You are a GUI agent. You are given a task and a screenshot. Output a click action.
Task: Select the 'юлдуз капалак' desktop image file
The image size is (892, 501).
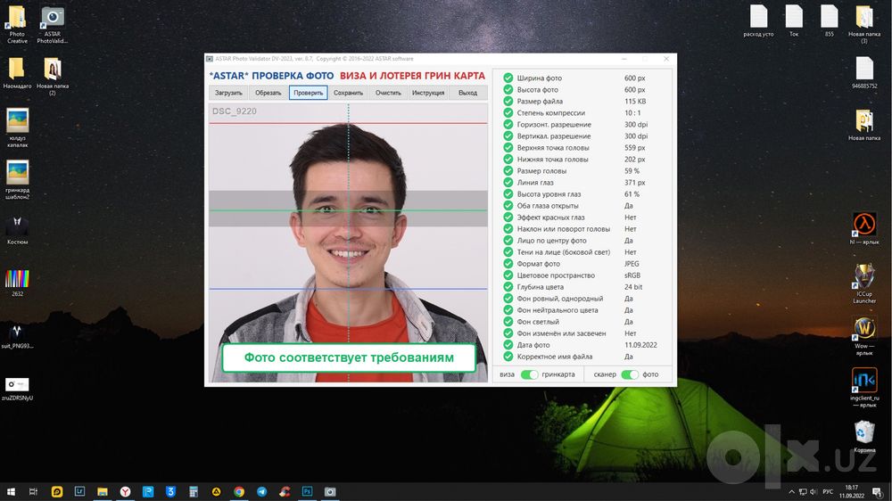click(17, 128)
